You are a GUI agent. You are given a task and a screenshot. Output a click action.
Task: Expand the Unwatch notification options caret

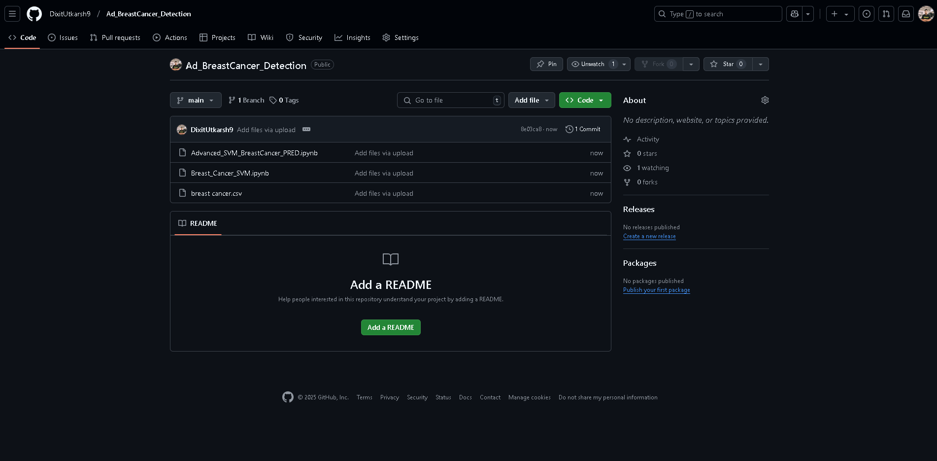(x=624, y=64)
